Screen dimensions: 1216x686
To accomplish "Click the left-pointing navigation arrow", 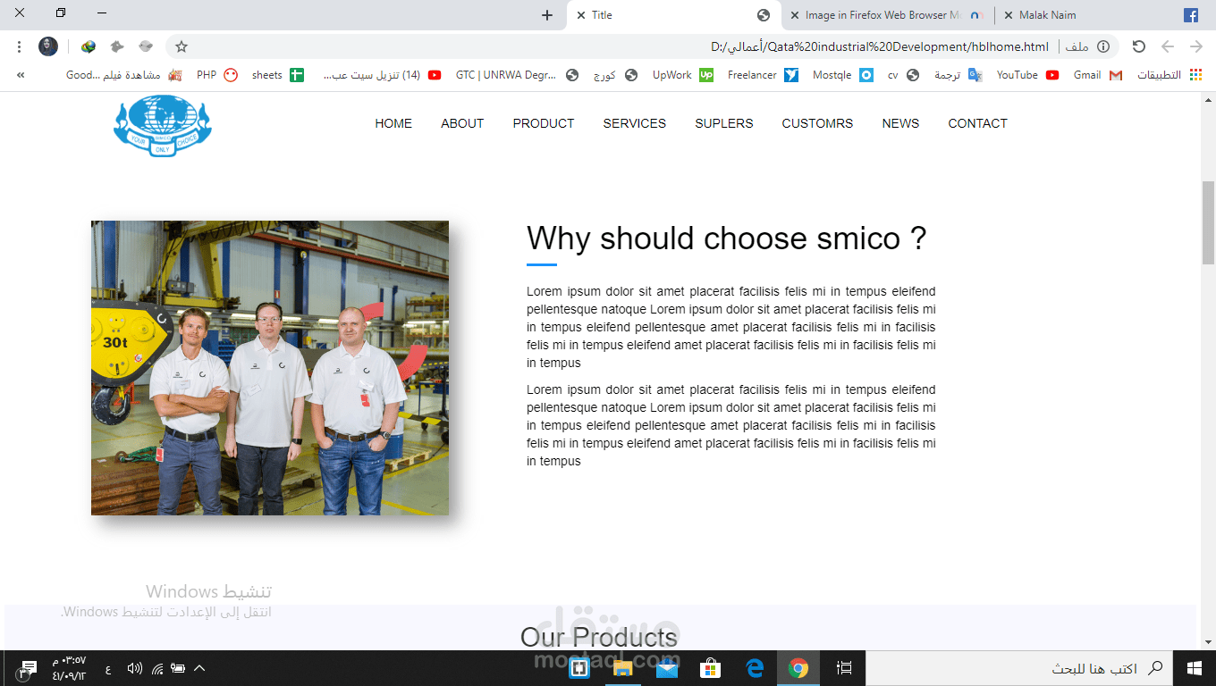I will pyautogui.click(x=1167, y=46).
